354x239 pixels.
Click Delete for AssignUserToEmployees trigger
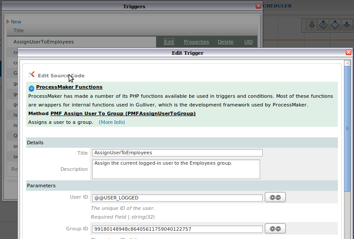click(225, 42)
